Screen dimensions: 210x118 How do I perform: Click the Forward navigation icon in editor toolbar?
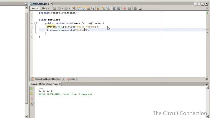tap(66, 8)
